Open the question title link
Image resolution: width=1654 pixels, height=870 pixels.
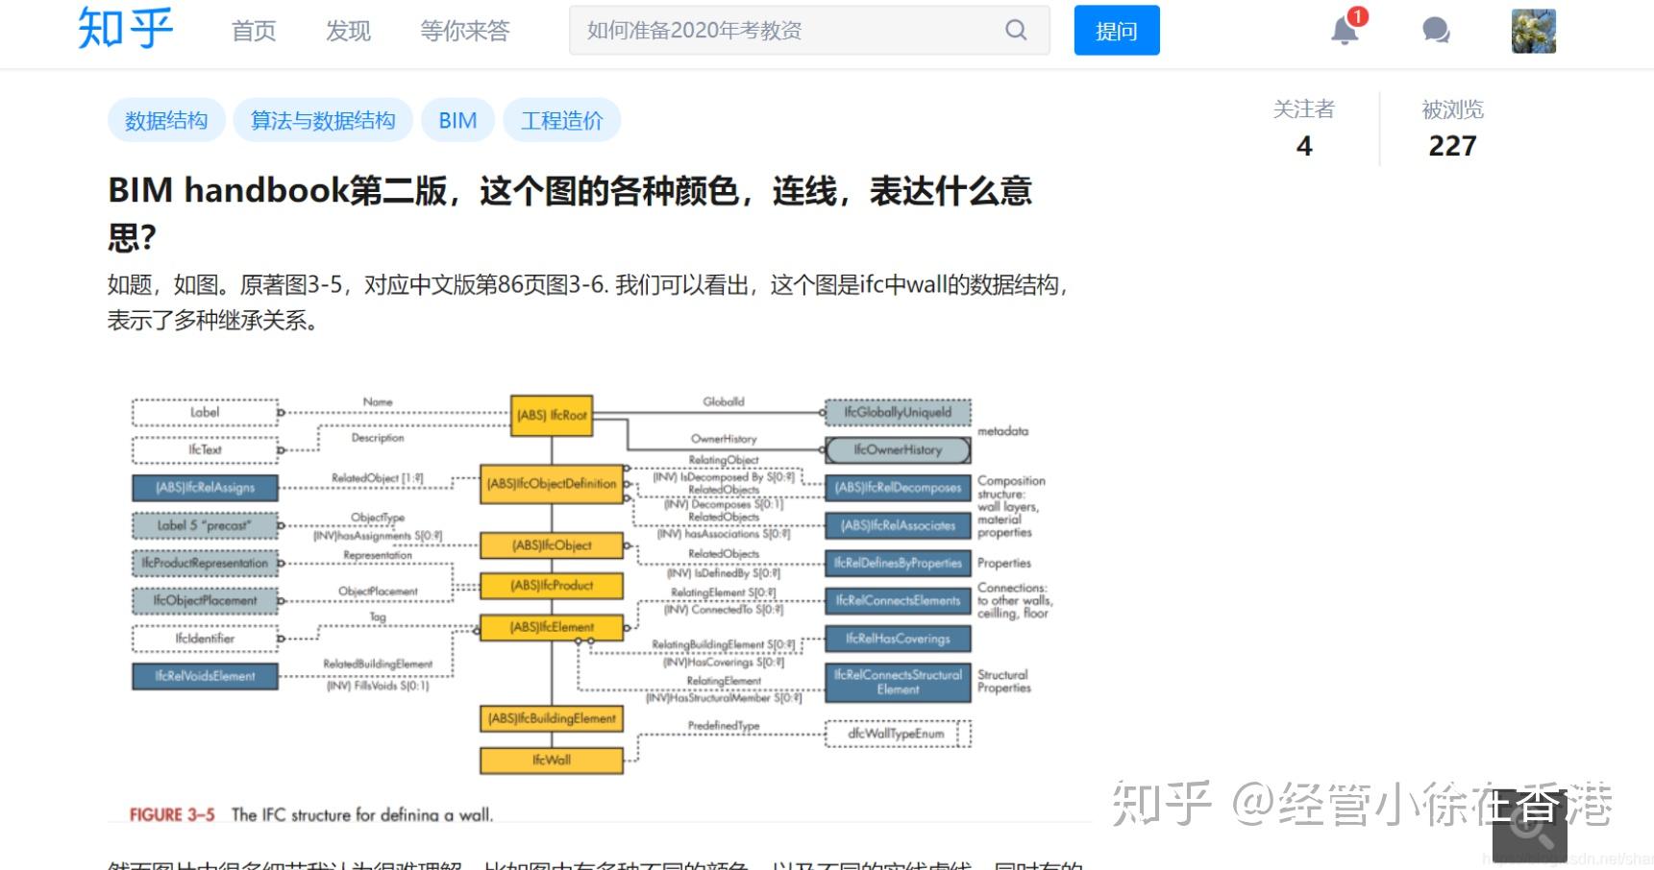pyautogui.click(x=570, y=191)
